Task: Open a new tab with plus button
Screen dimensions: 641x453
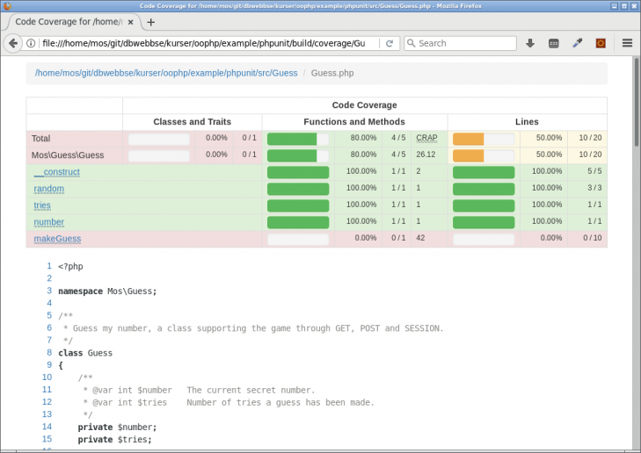Action: pos(151,22)
